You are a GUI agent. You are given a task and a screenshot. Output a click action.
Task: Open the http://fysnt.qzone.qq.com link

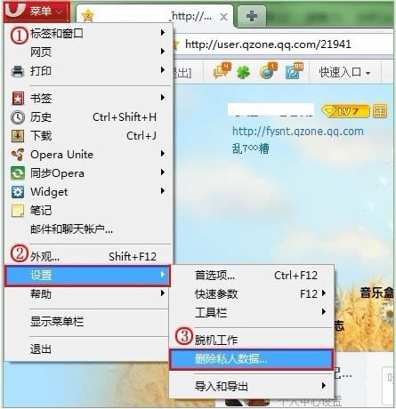click(x=298, y=132)
